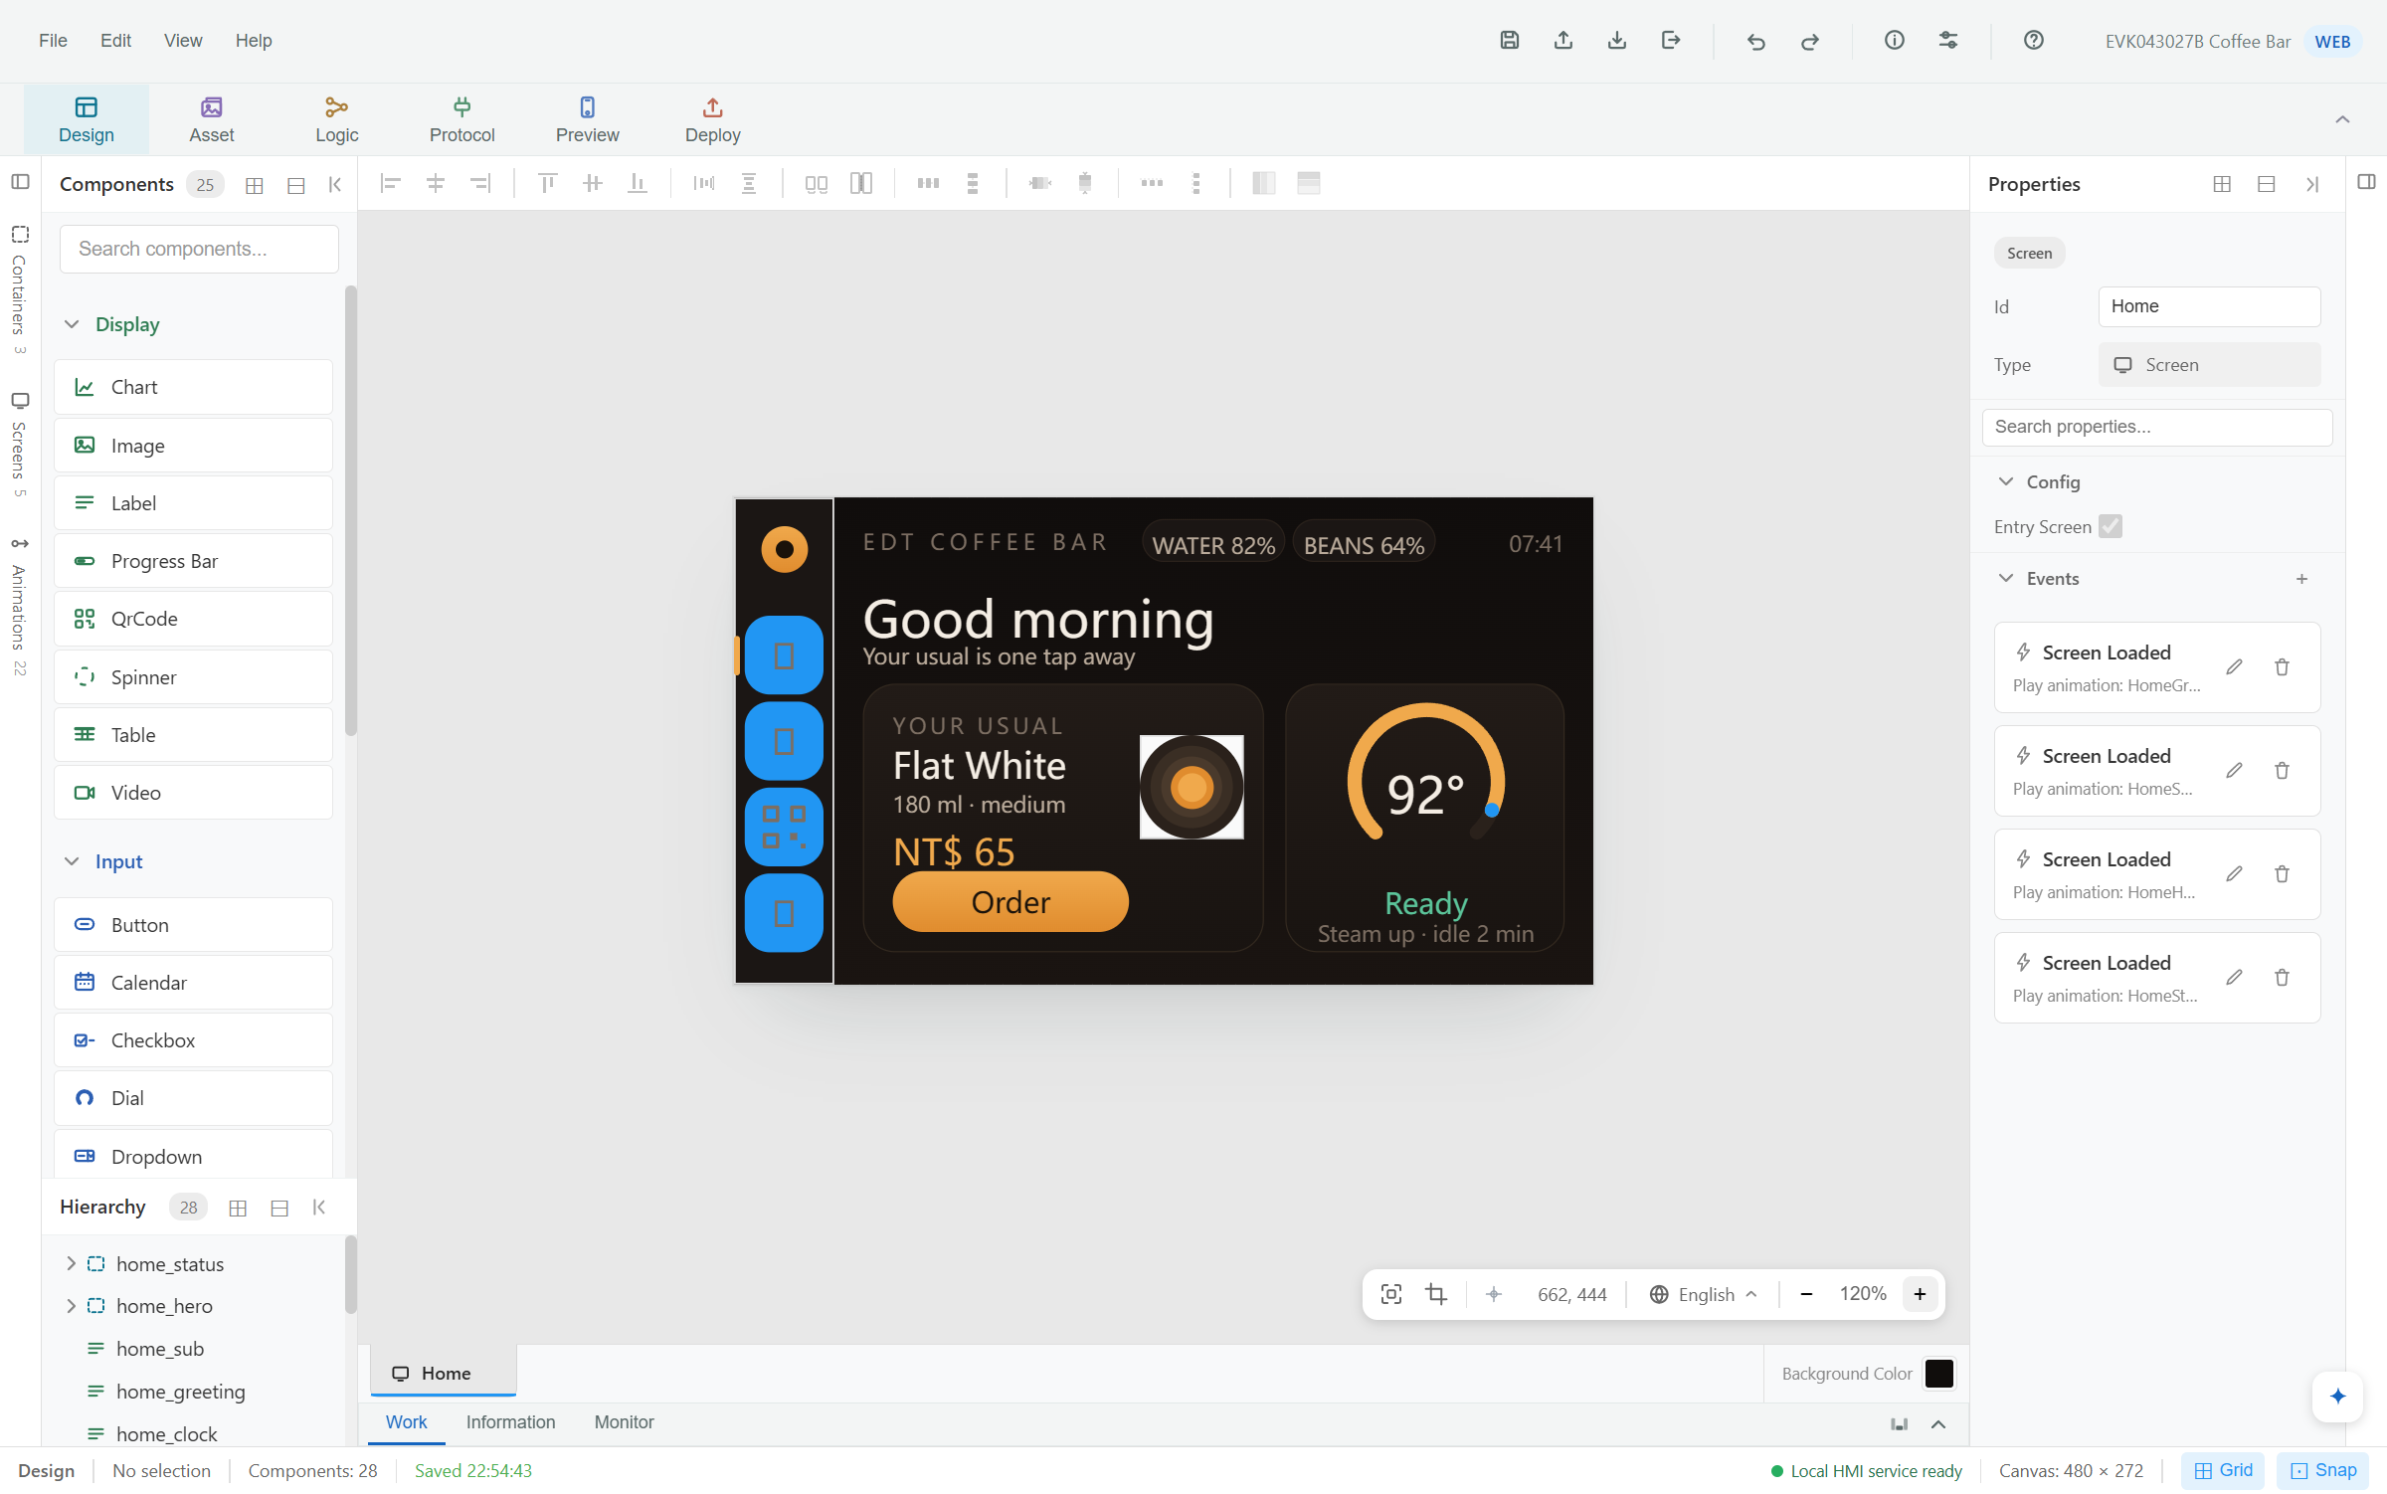Zoom in with the plus button

pyautogui.click(x=1920, y=1294)
